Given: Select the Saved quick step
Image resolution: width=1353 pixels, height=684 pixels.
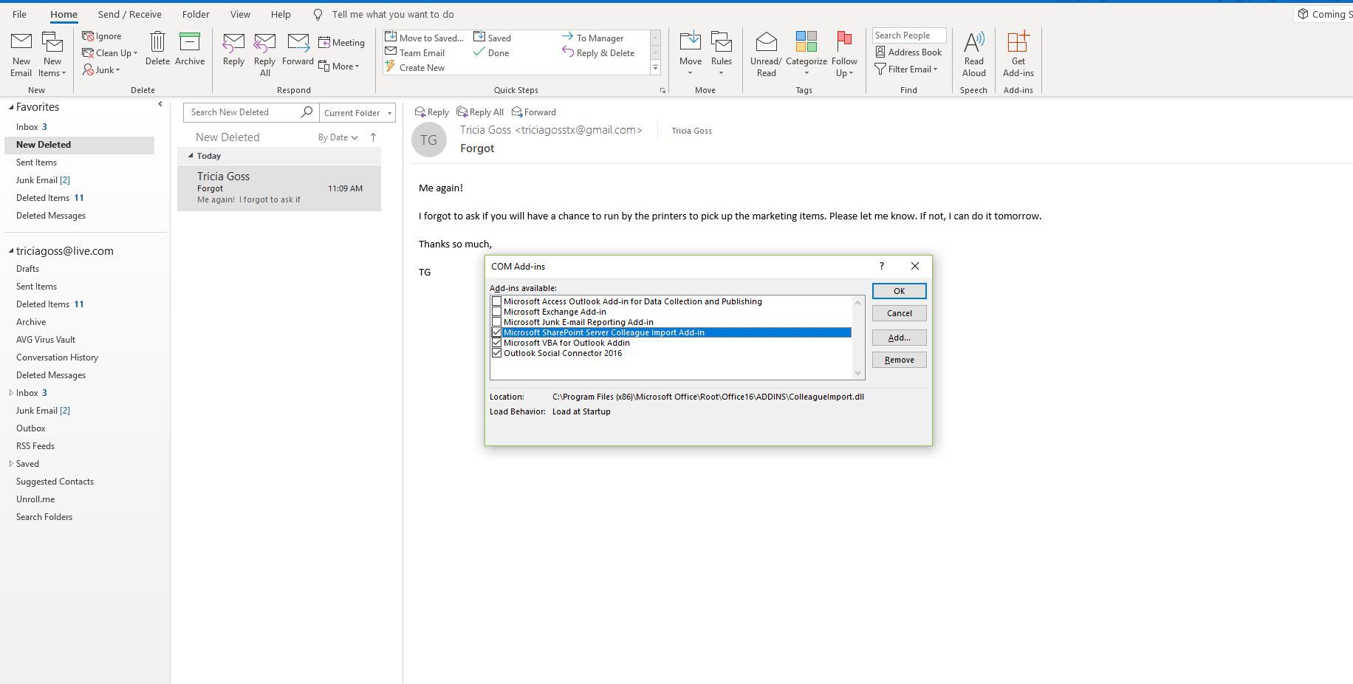Looking at the screenshot, I should pos(492,38).
